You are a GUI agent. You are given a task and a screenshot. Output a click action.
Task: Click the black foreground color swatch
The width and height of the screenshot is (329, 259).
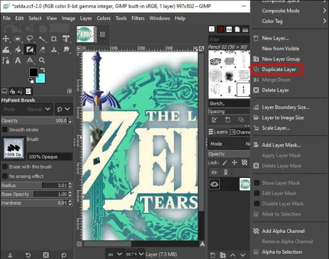pos(33,72)
